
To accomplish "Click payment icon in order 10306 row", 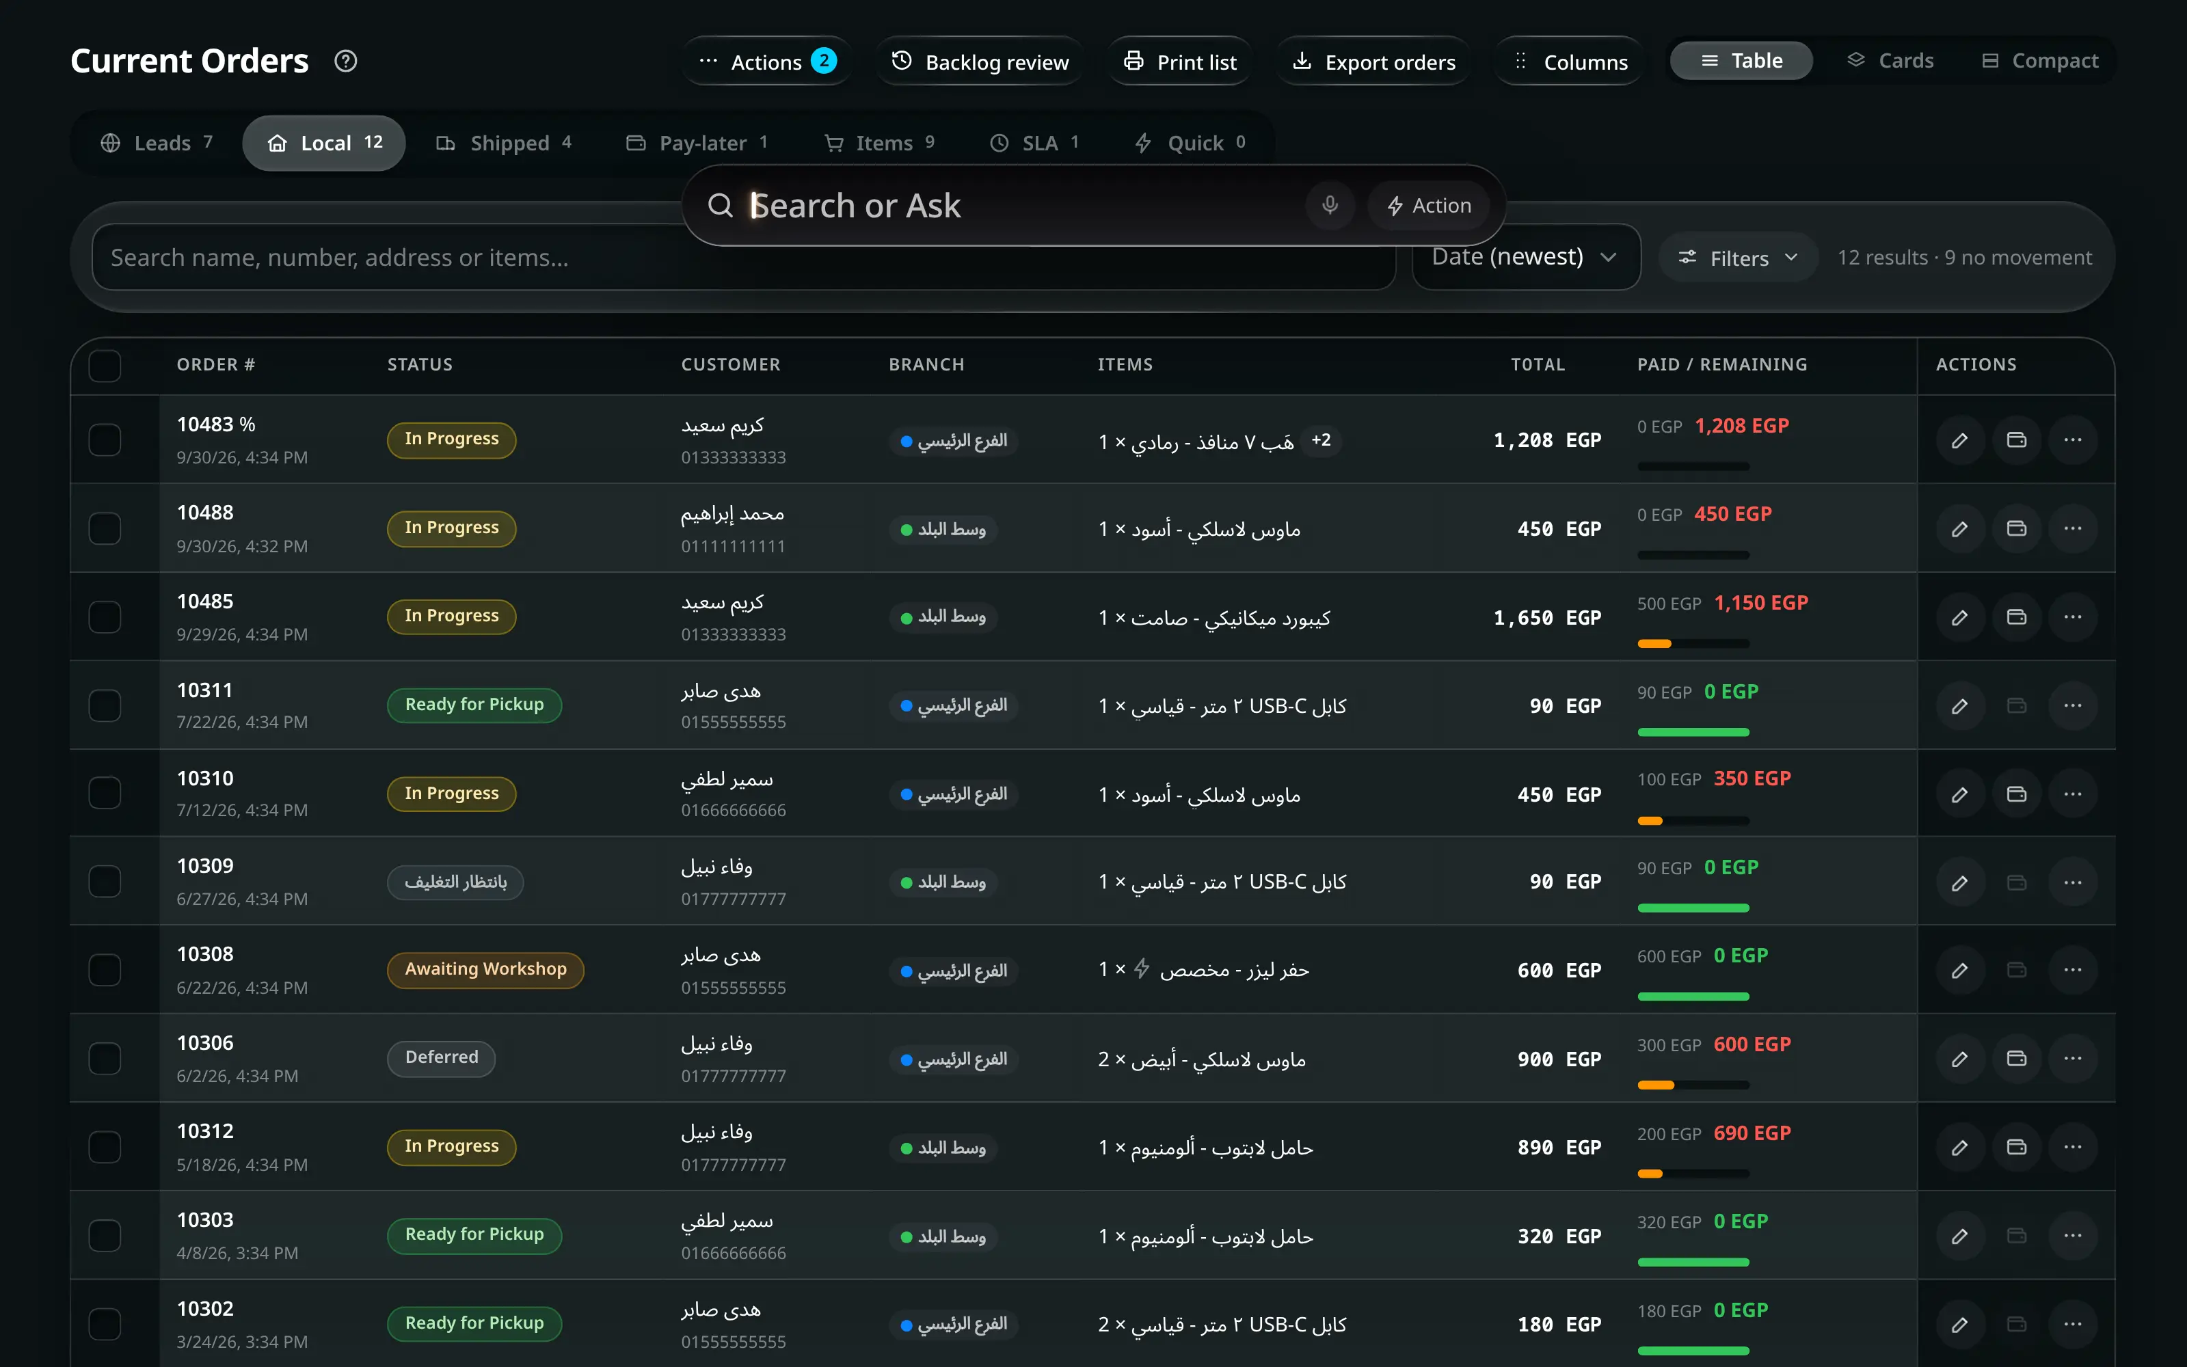I will pos(2016,1059).
